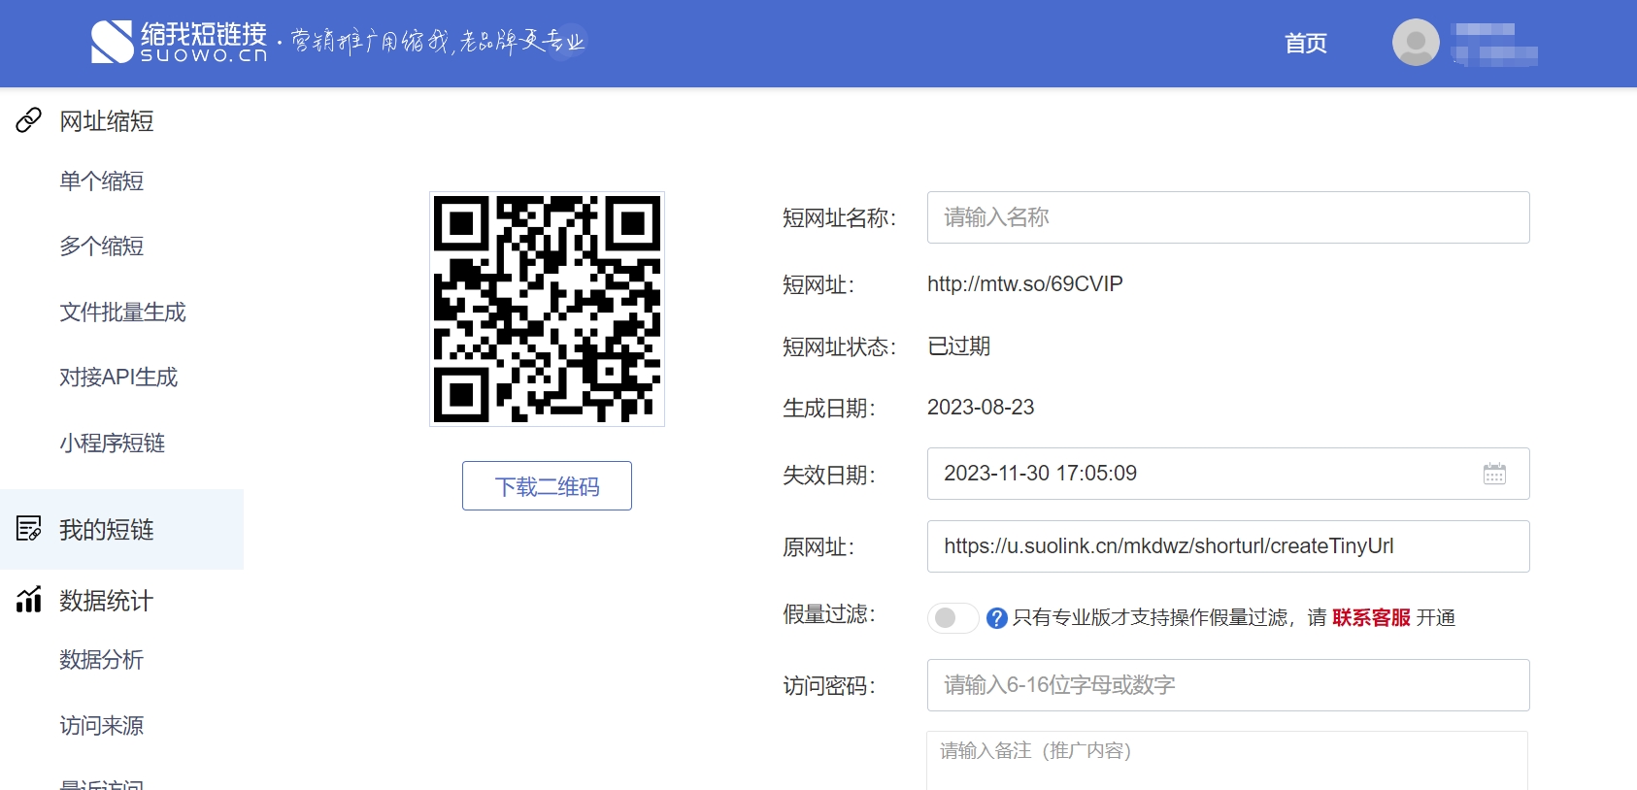The image size is (1637, 790).
Task: Click the QR code image
Action: tap(547, 309)
